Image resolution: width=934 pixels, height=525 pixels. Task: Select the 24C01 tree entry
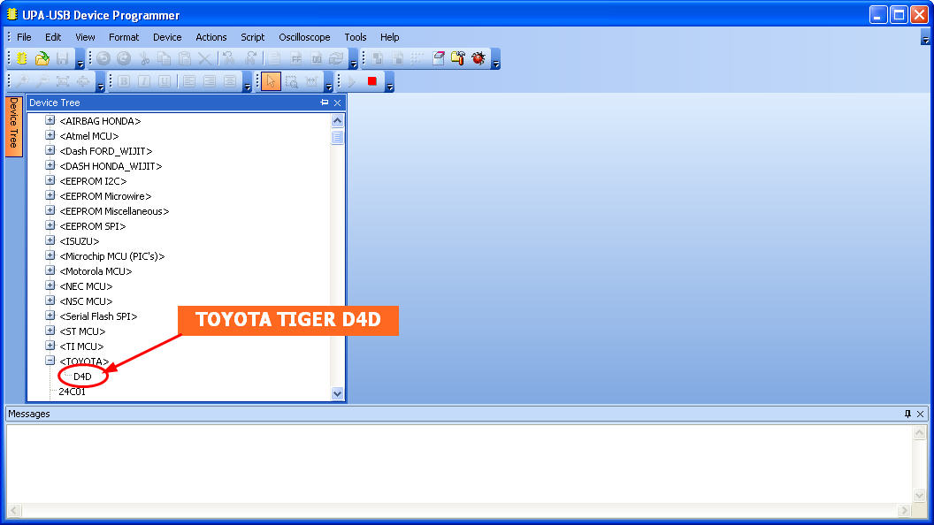(72, 392)
